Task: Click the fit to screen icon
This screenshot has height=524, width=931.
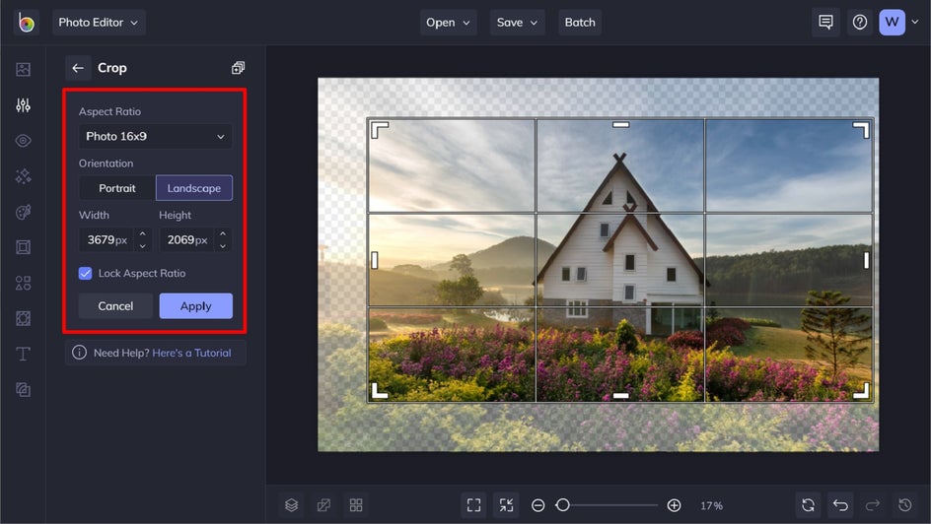Action: point(473,505)
